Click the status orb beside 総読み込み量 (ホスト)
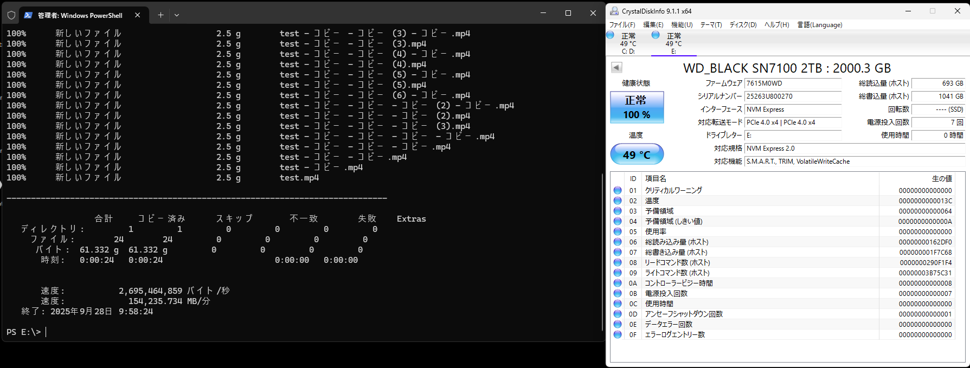The height and width of the screenshot is (368, 970). click(x=618, y=242)
